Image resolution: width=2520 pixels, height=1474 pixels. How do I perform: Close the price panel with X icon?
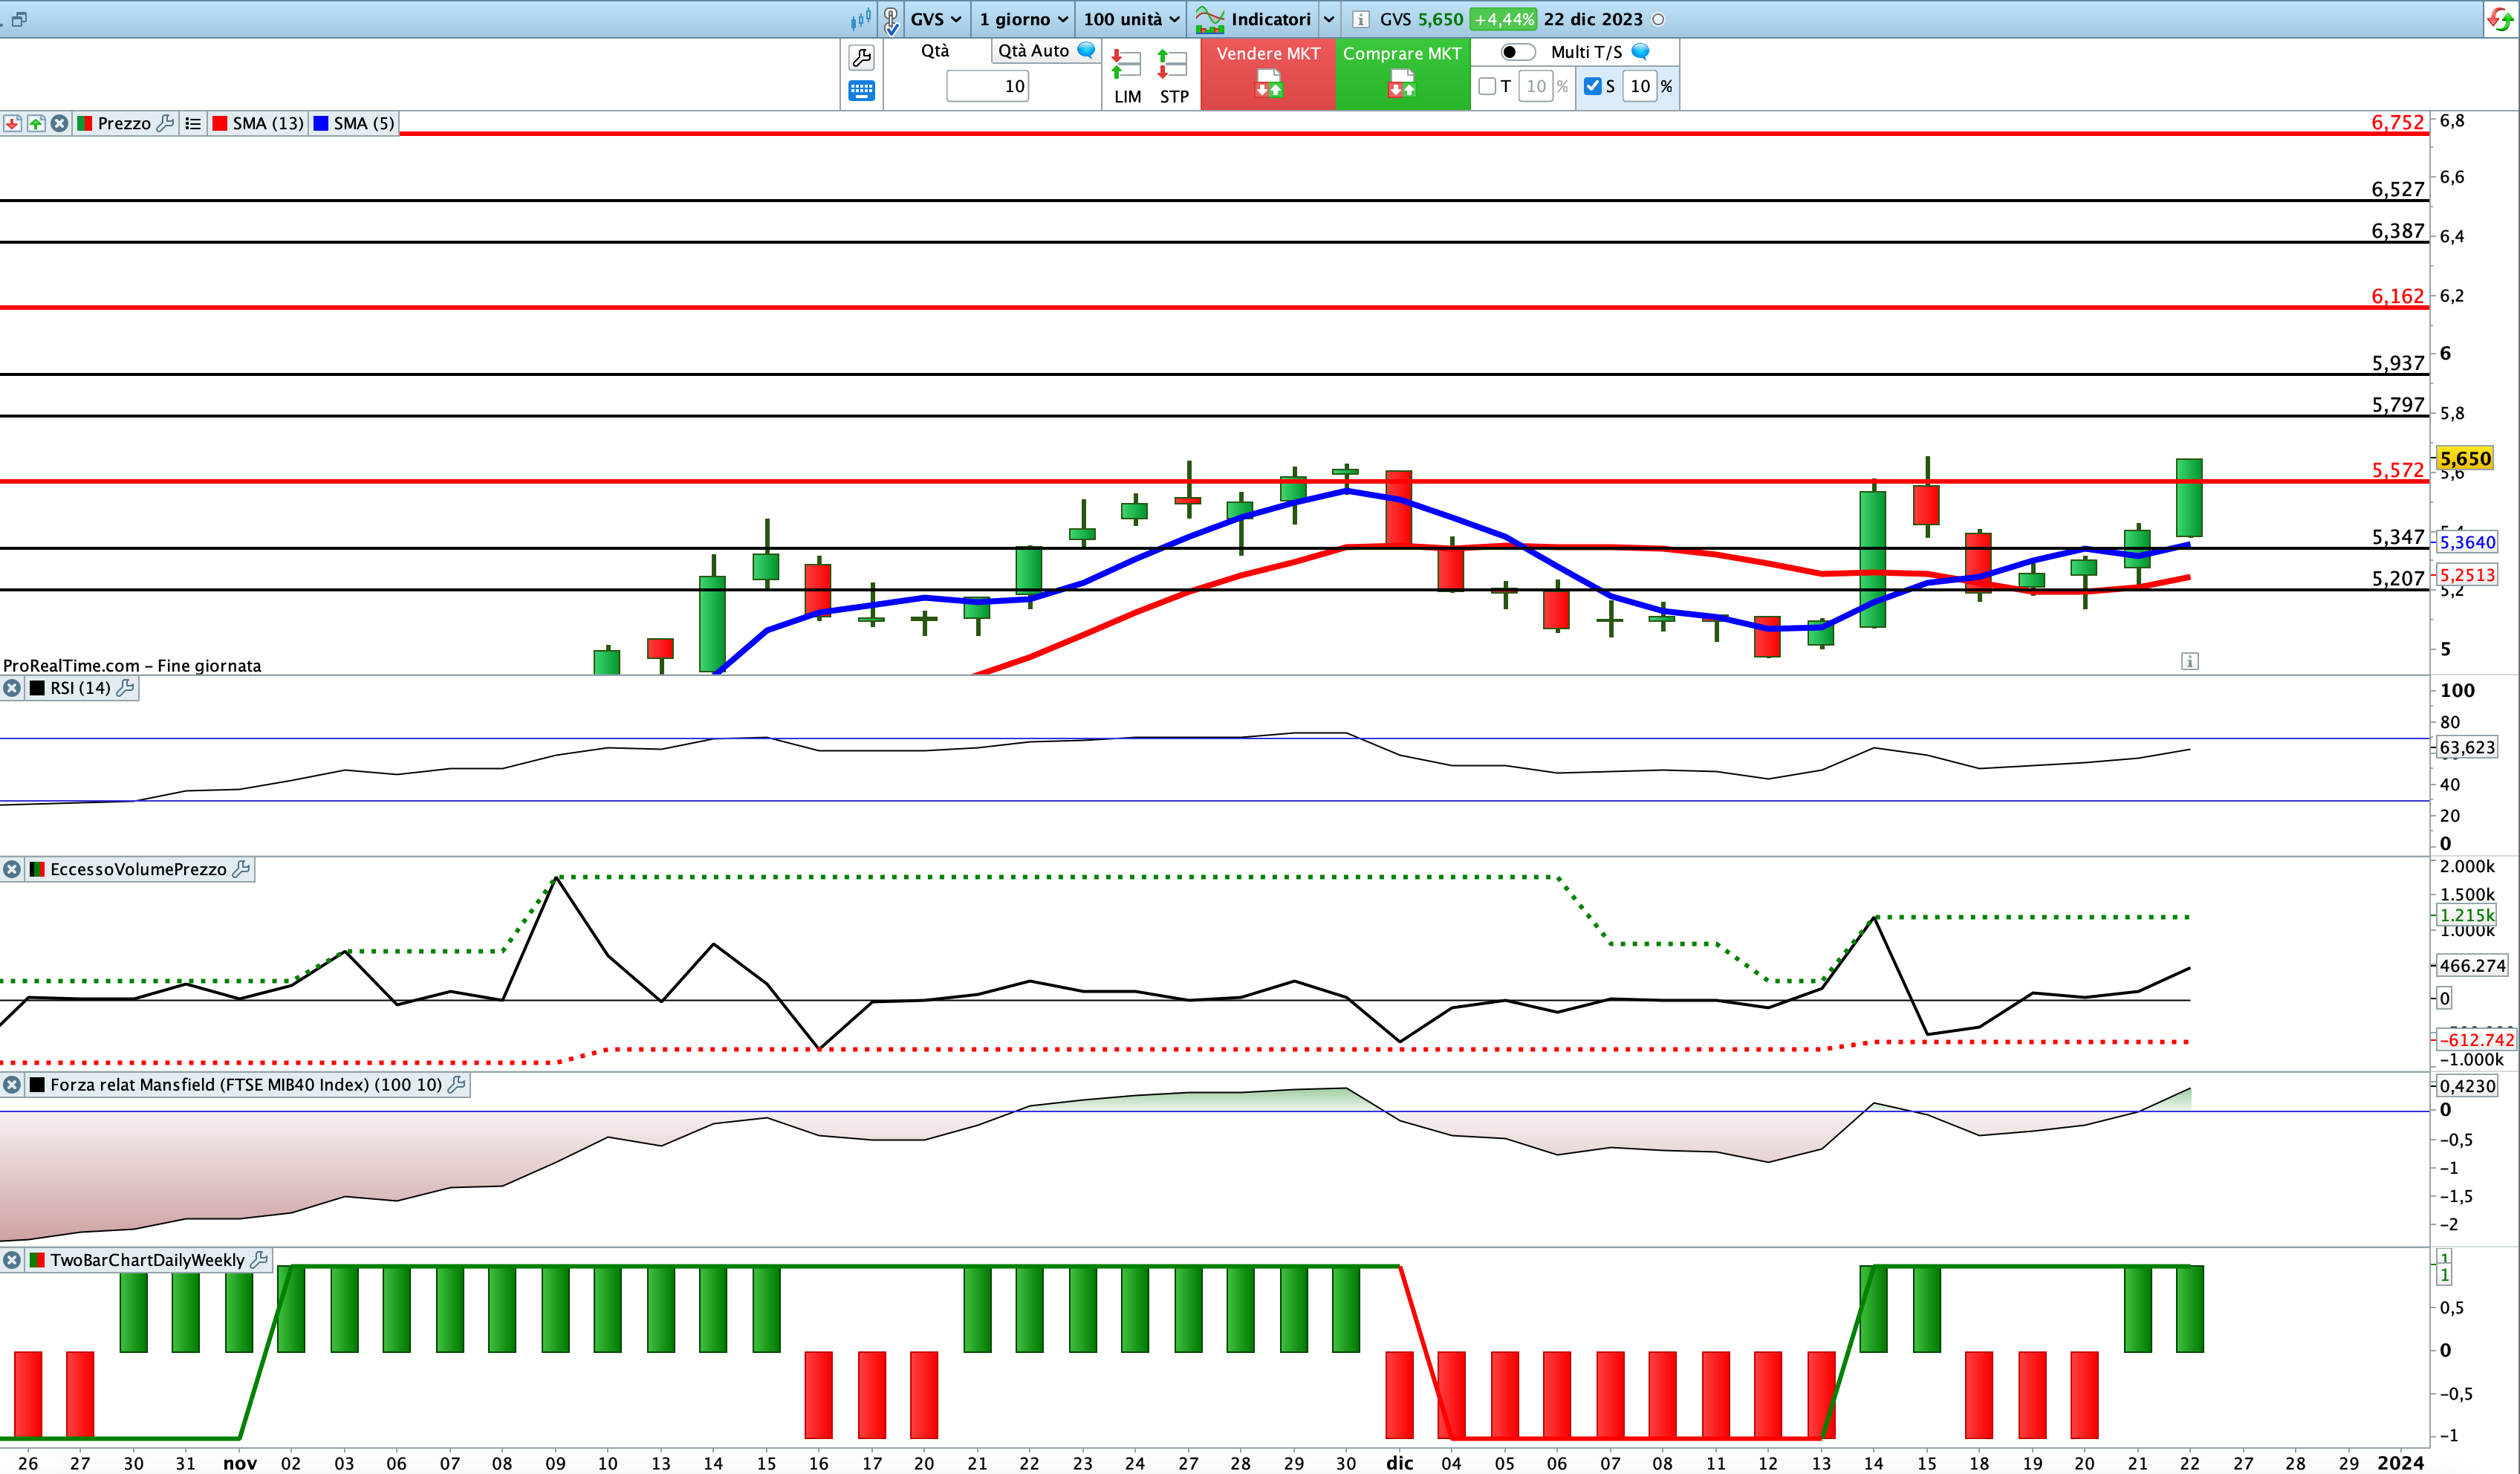(x=60, y=123)
